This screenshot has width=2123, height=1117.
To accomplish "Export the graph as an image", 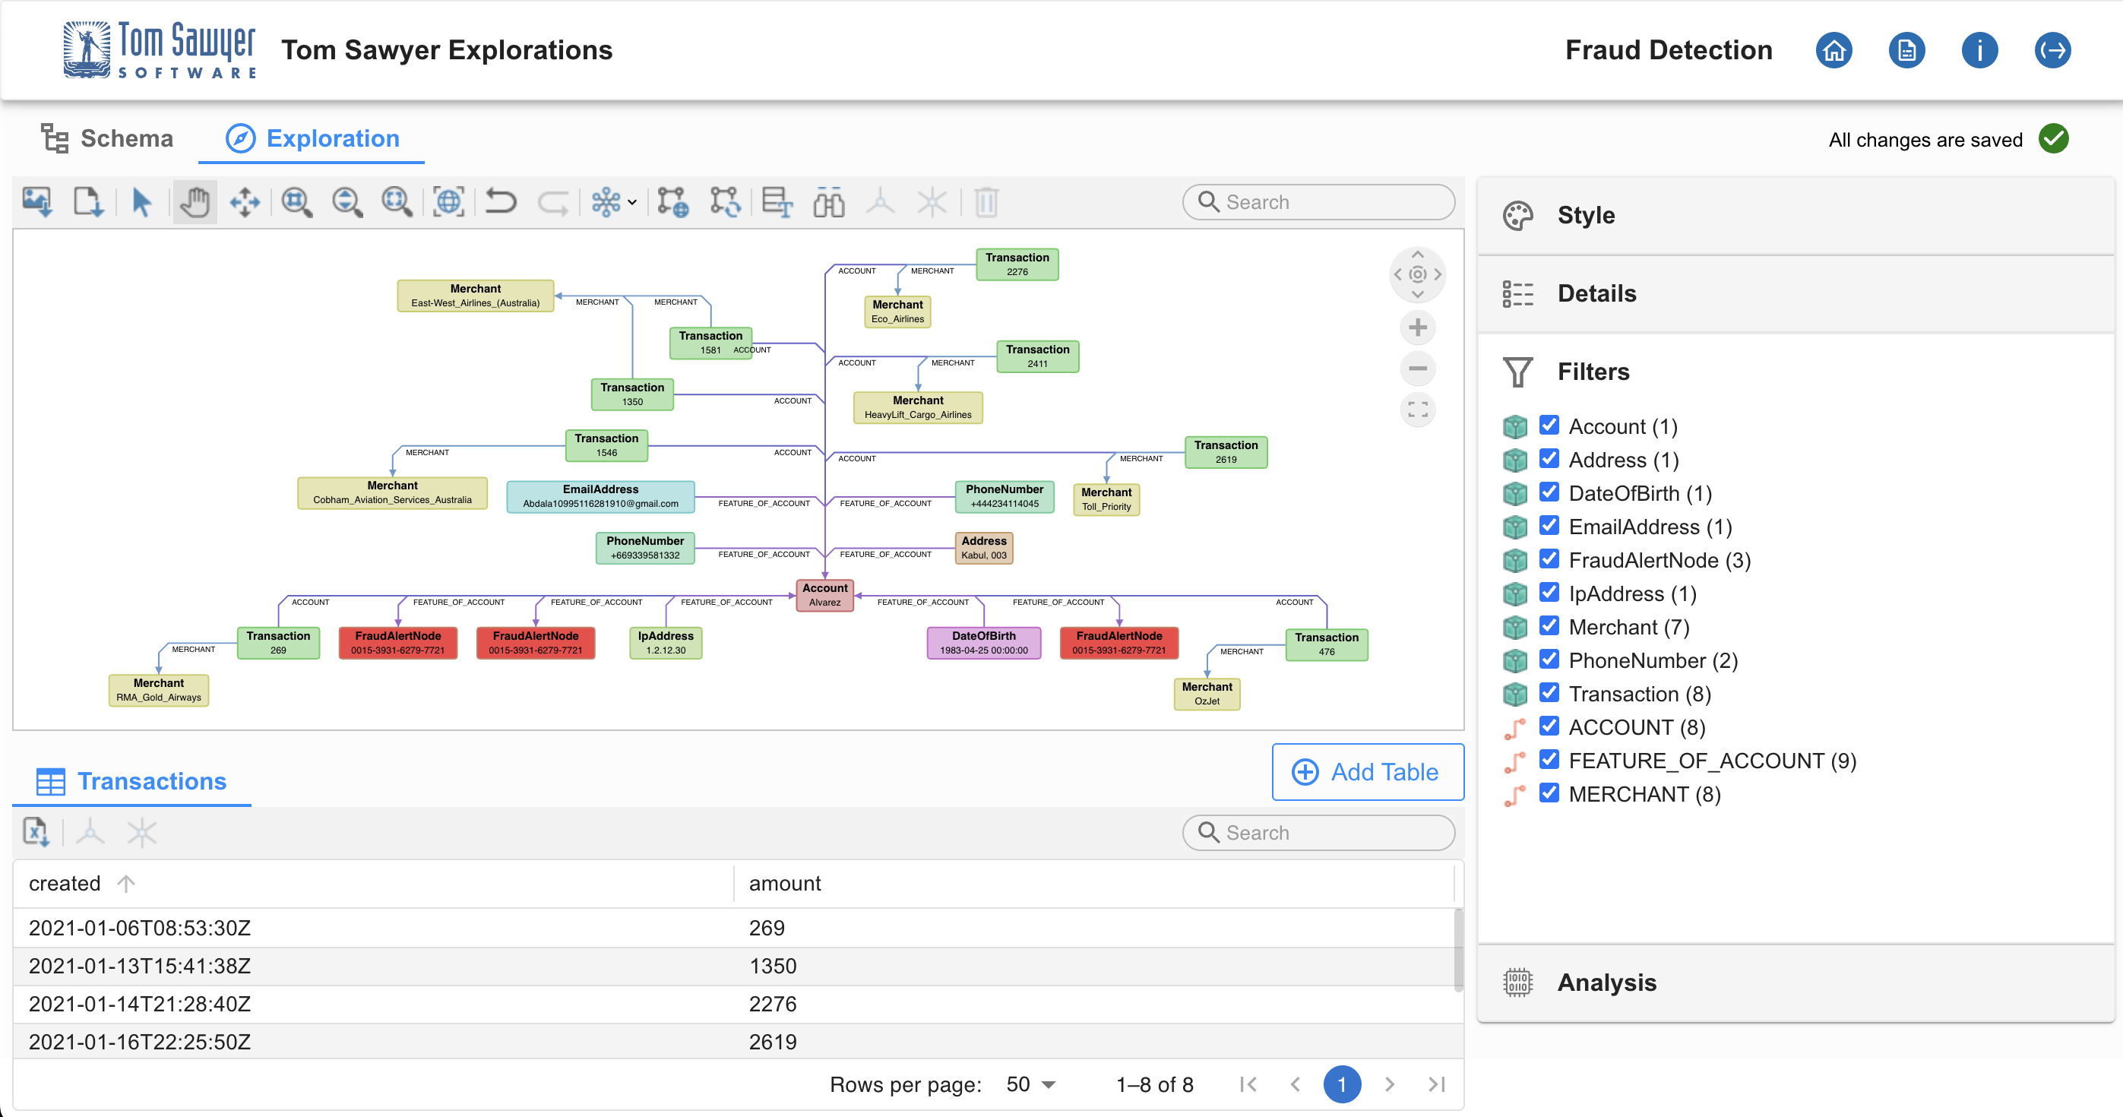I will [x=37, y=201].
